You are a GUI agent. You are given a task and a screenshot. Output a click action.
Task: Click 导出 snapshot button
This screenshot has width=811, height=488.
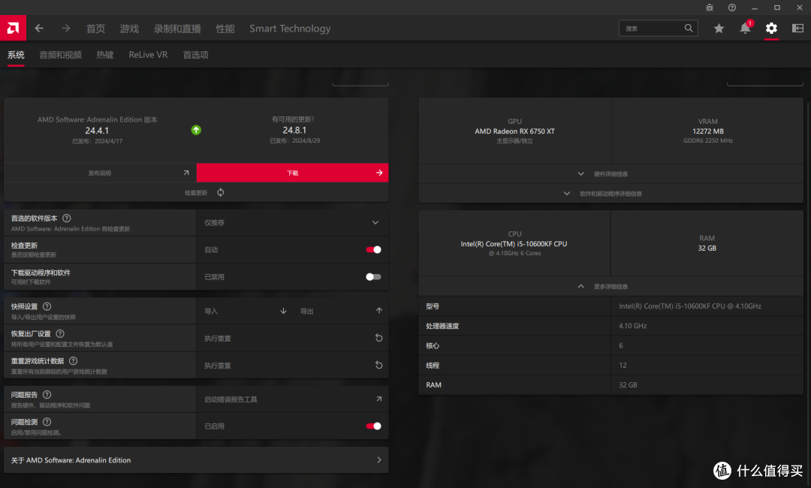(306, 312)
